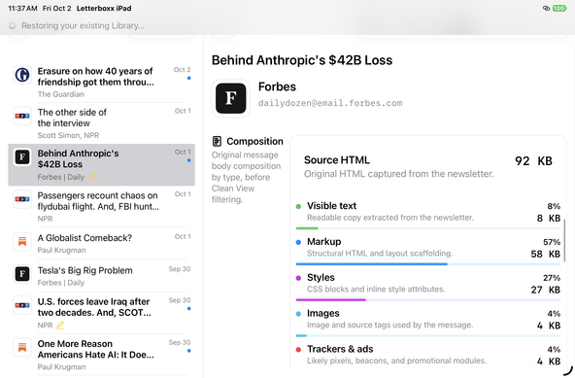Click first 'Paul Krugman' label under Globalist Comeback
This screenshot has width=575, height=378.
(61, 251)
